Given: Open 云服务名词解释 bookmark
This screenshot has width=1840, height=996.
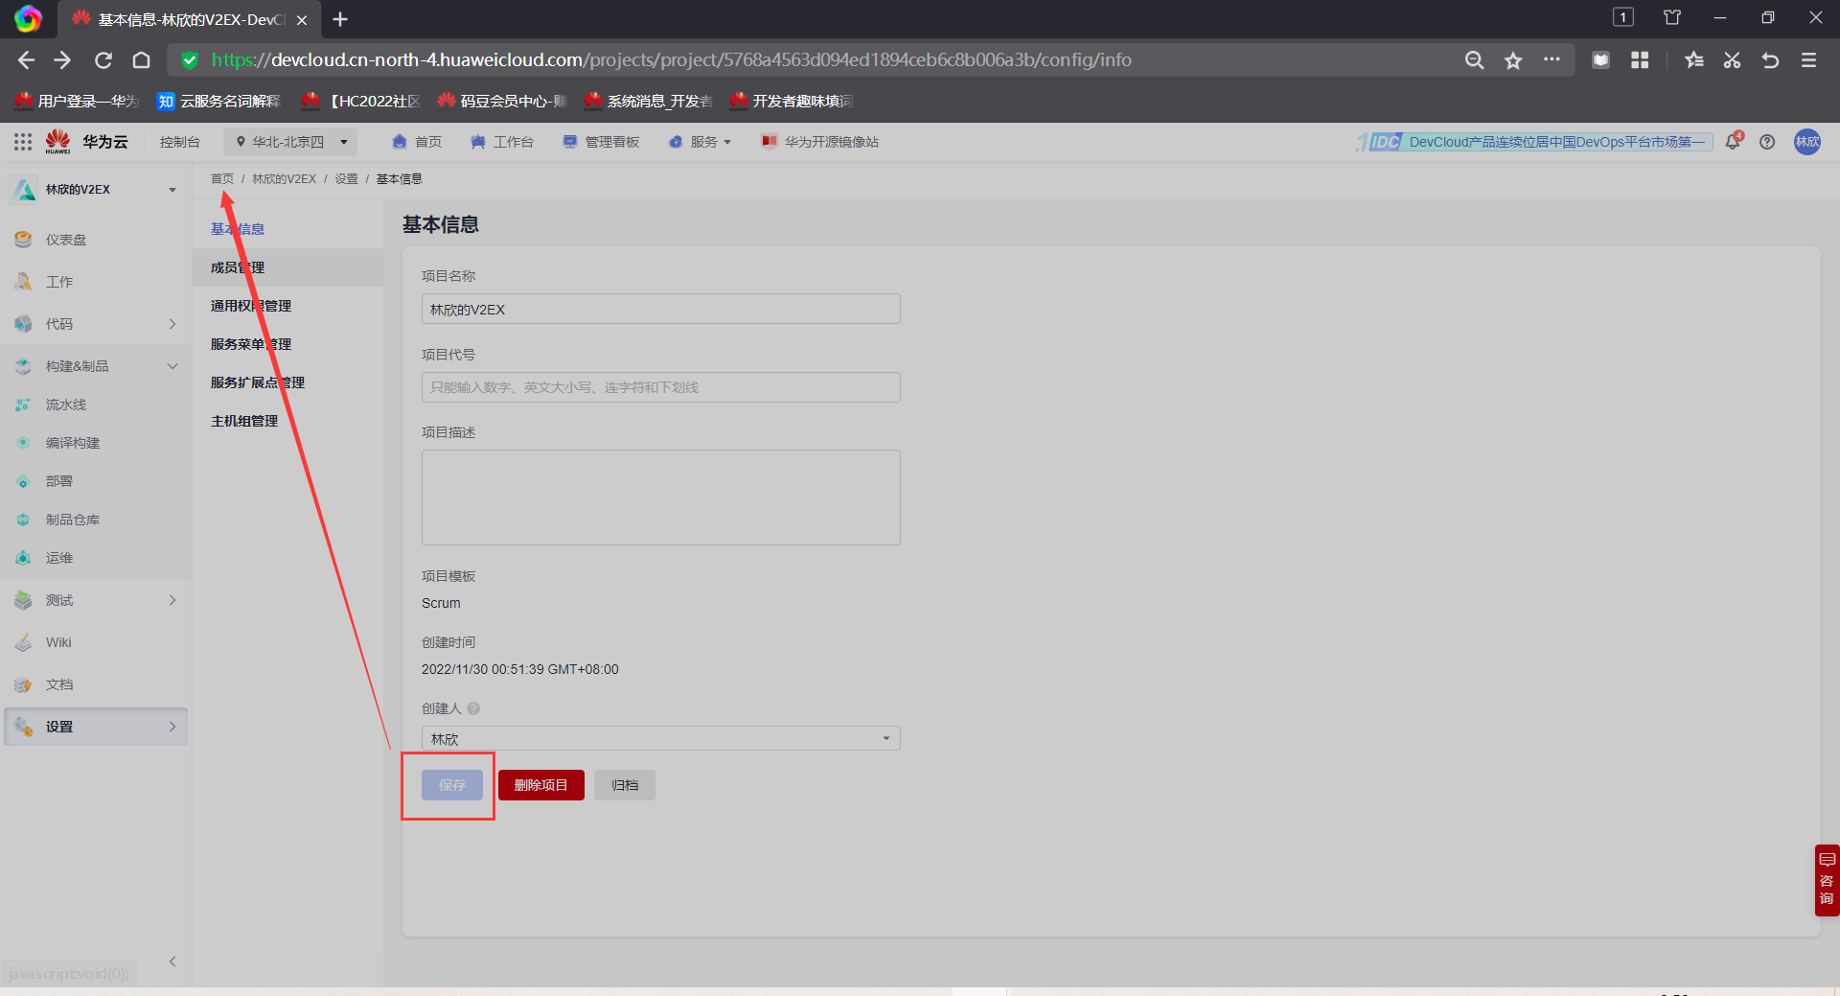Looking at the screenshot, I should pyautogui.click(x=219, y=102).
